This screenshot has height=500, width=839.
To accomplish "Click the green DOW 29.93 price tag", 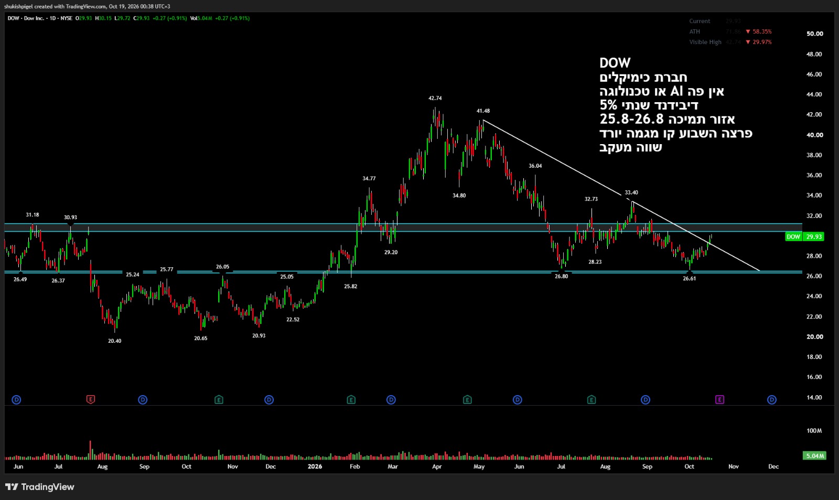I will click(x=804, y=236).
